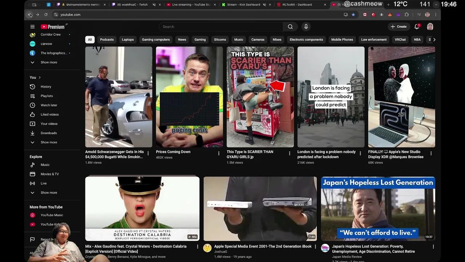Click the Create button
The height and width of the screenshot is (262, 465).
[398, 27]
